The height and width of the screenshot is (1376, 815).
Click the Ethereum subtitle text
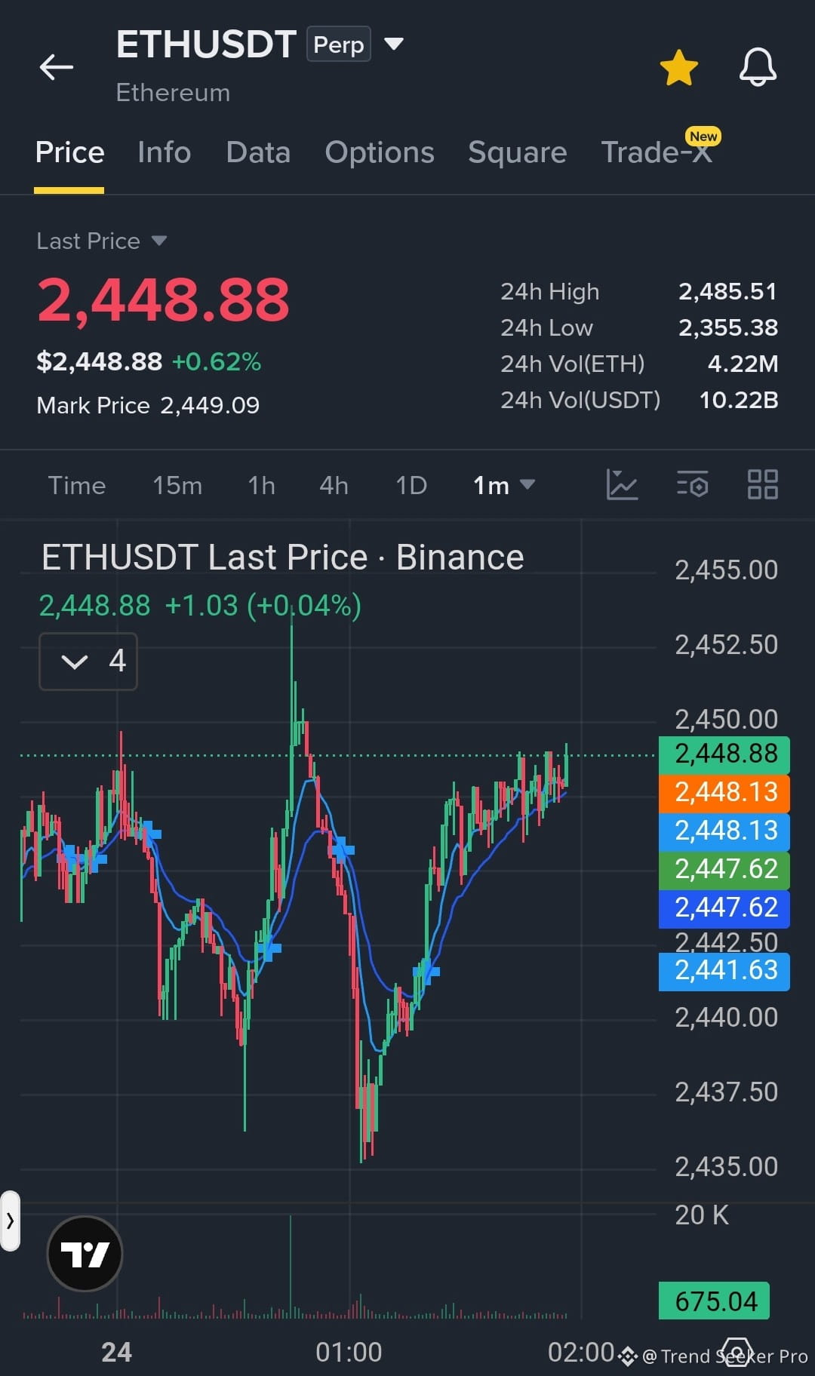173,93
